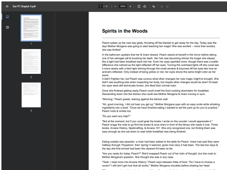Click the paragraph starting 'Once she finished getting ready'

[156, 92]
